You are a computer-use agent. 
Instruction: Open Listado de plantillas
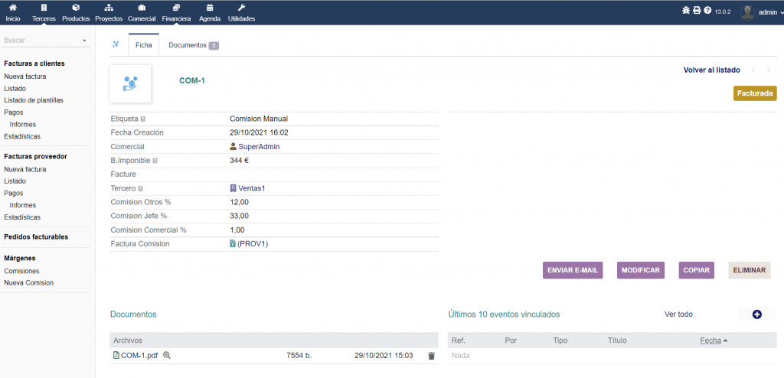coord(34,100)
